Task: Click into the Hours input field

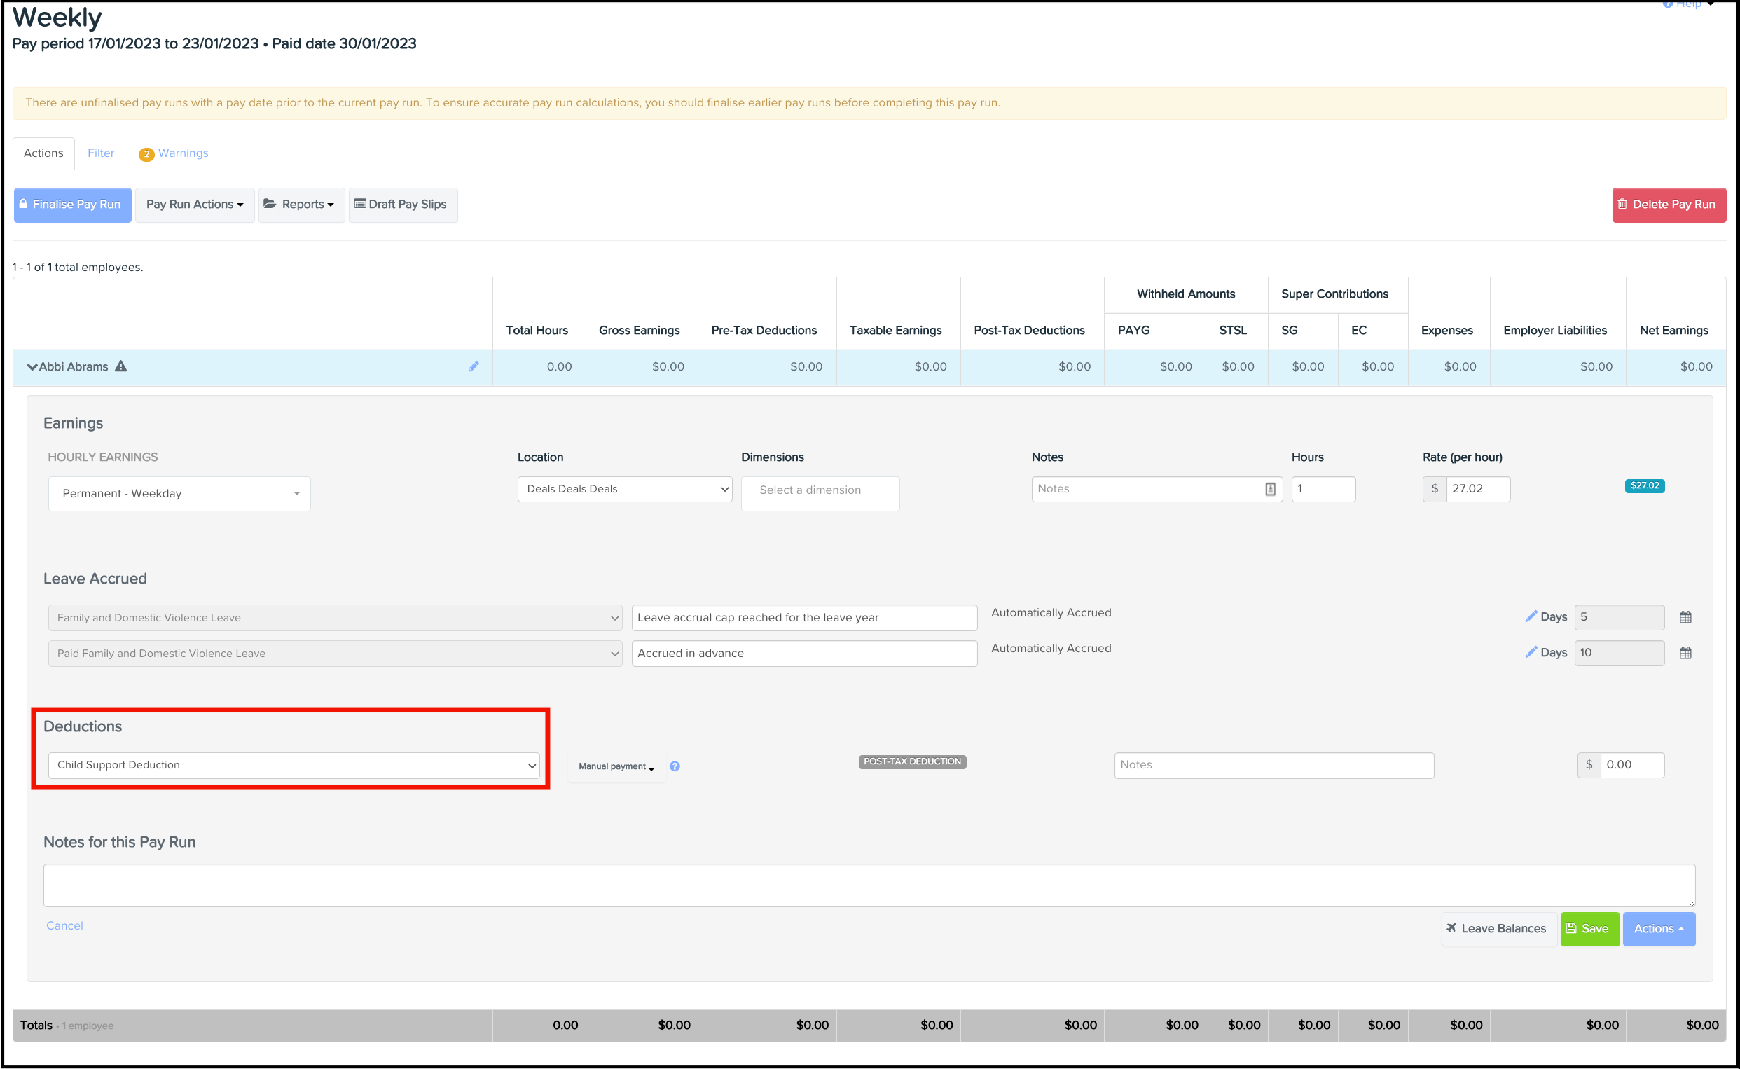Action: click(x=1323, y=489)
